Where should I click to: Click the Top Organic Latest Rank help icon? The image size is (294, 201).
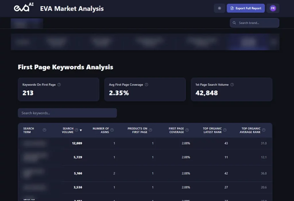[x=225, y=130]
